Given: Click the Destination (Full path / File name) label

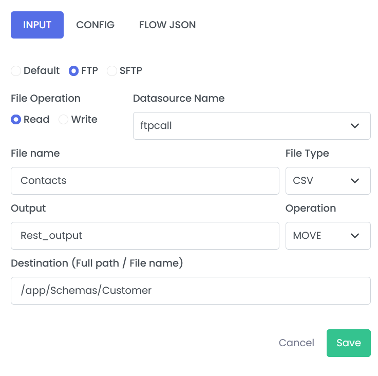Looking at the screenshot, I should click(97, 263).
